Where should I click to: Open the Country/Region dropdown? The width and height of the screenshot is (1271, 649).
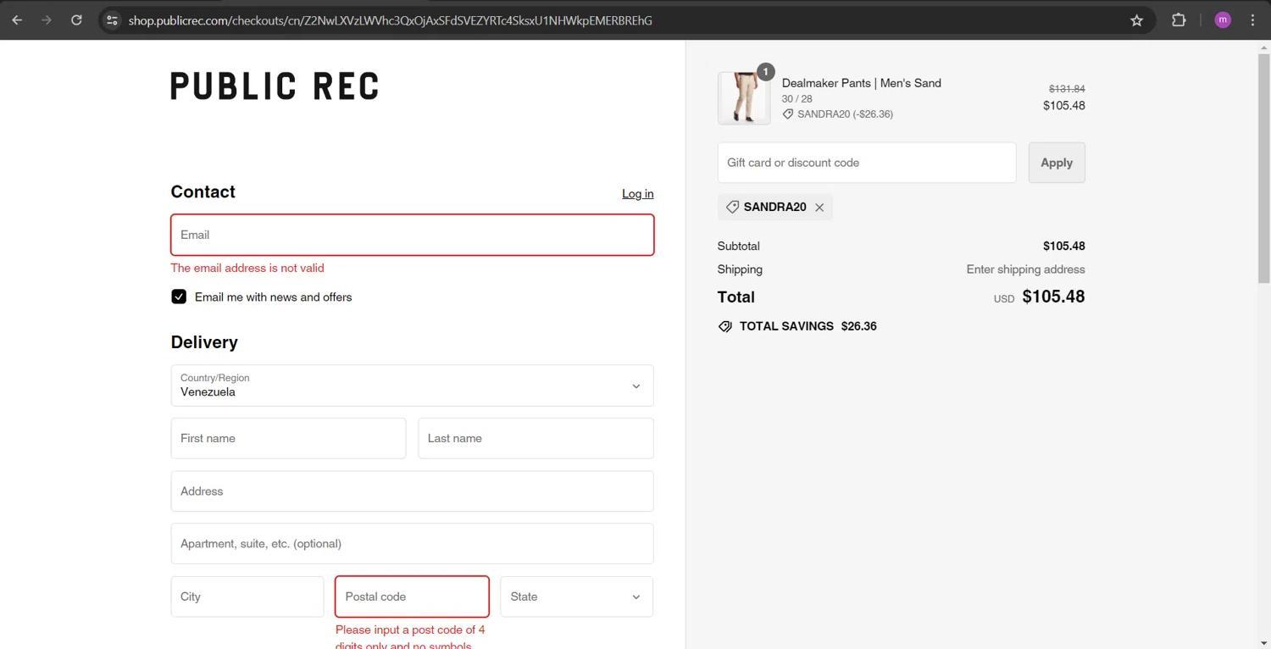click(412, 386)
